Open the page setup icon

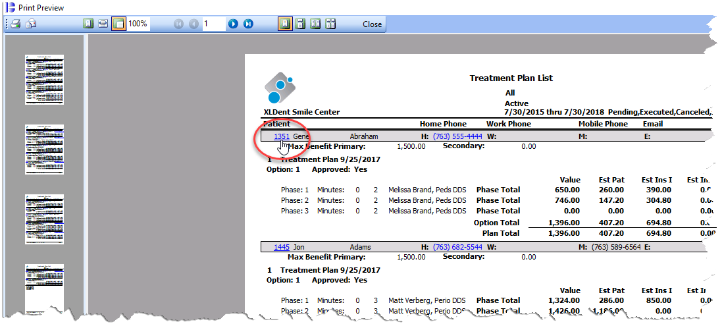point(31,24)
